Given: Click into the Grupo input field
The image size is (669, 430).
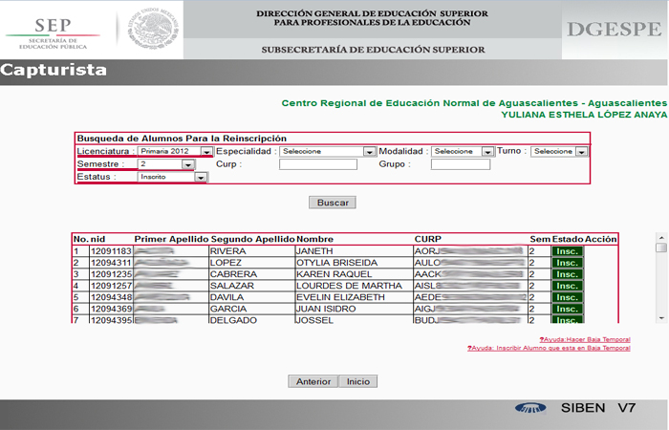Looking at the screenshot, I should coord(461,164).
